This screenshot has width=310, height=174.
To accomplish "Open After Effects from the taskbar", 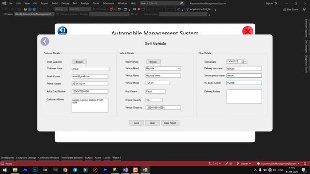I will pyautogui.click(x=25, y=170).
